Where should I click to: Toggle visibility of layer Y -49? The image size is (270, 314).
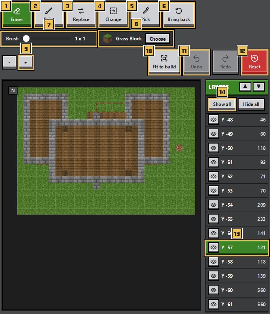tap(214, 134)
